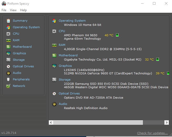The image size is (172, 137).
Task: Click the Graphics monitor icon in sidebar
Action: (x=8, y=53)
